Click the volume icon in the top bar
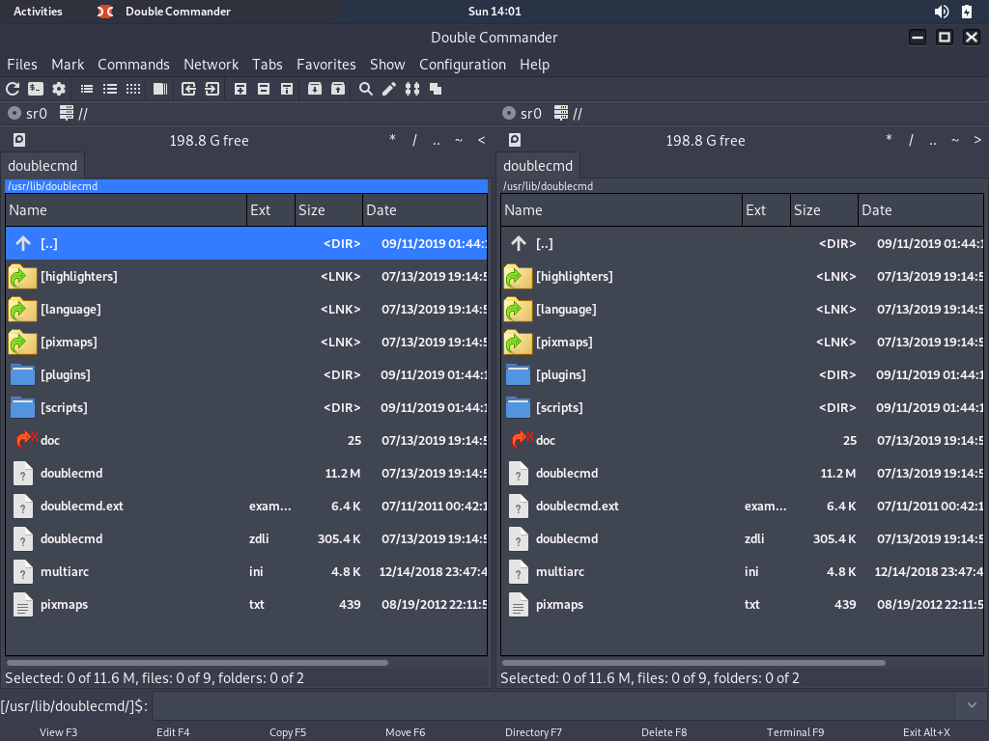 pos(941,12)
